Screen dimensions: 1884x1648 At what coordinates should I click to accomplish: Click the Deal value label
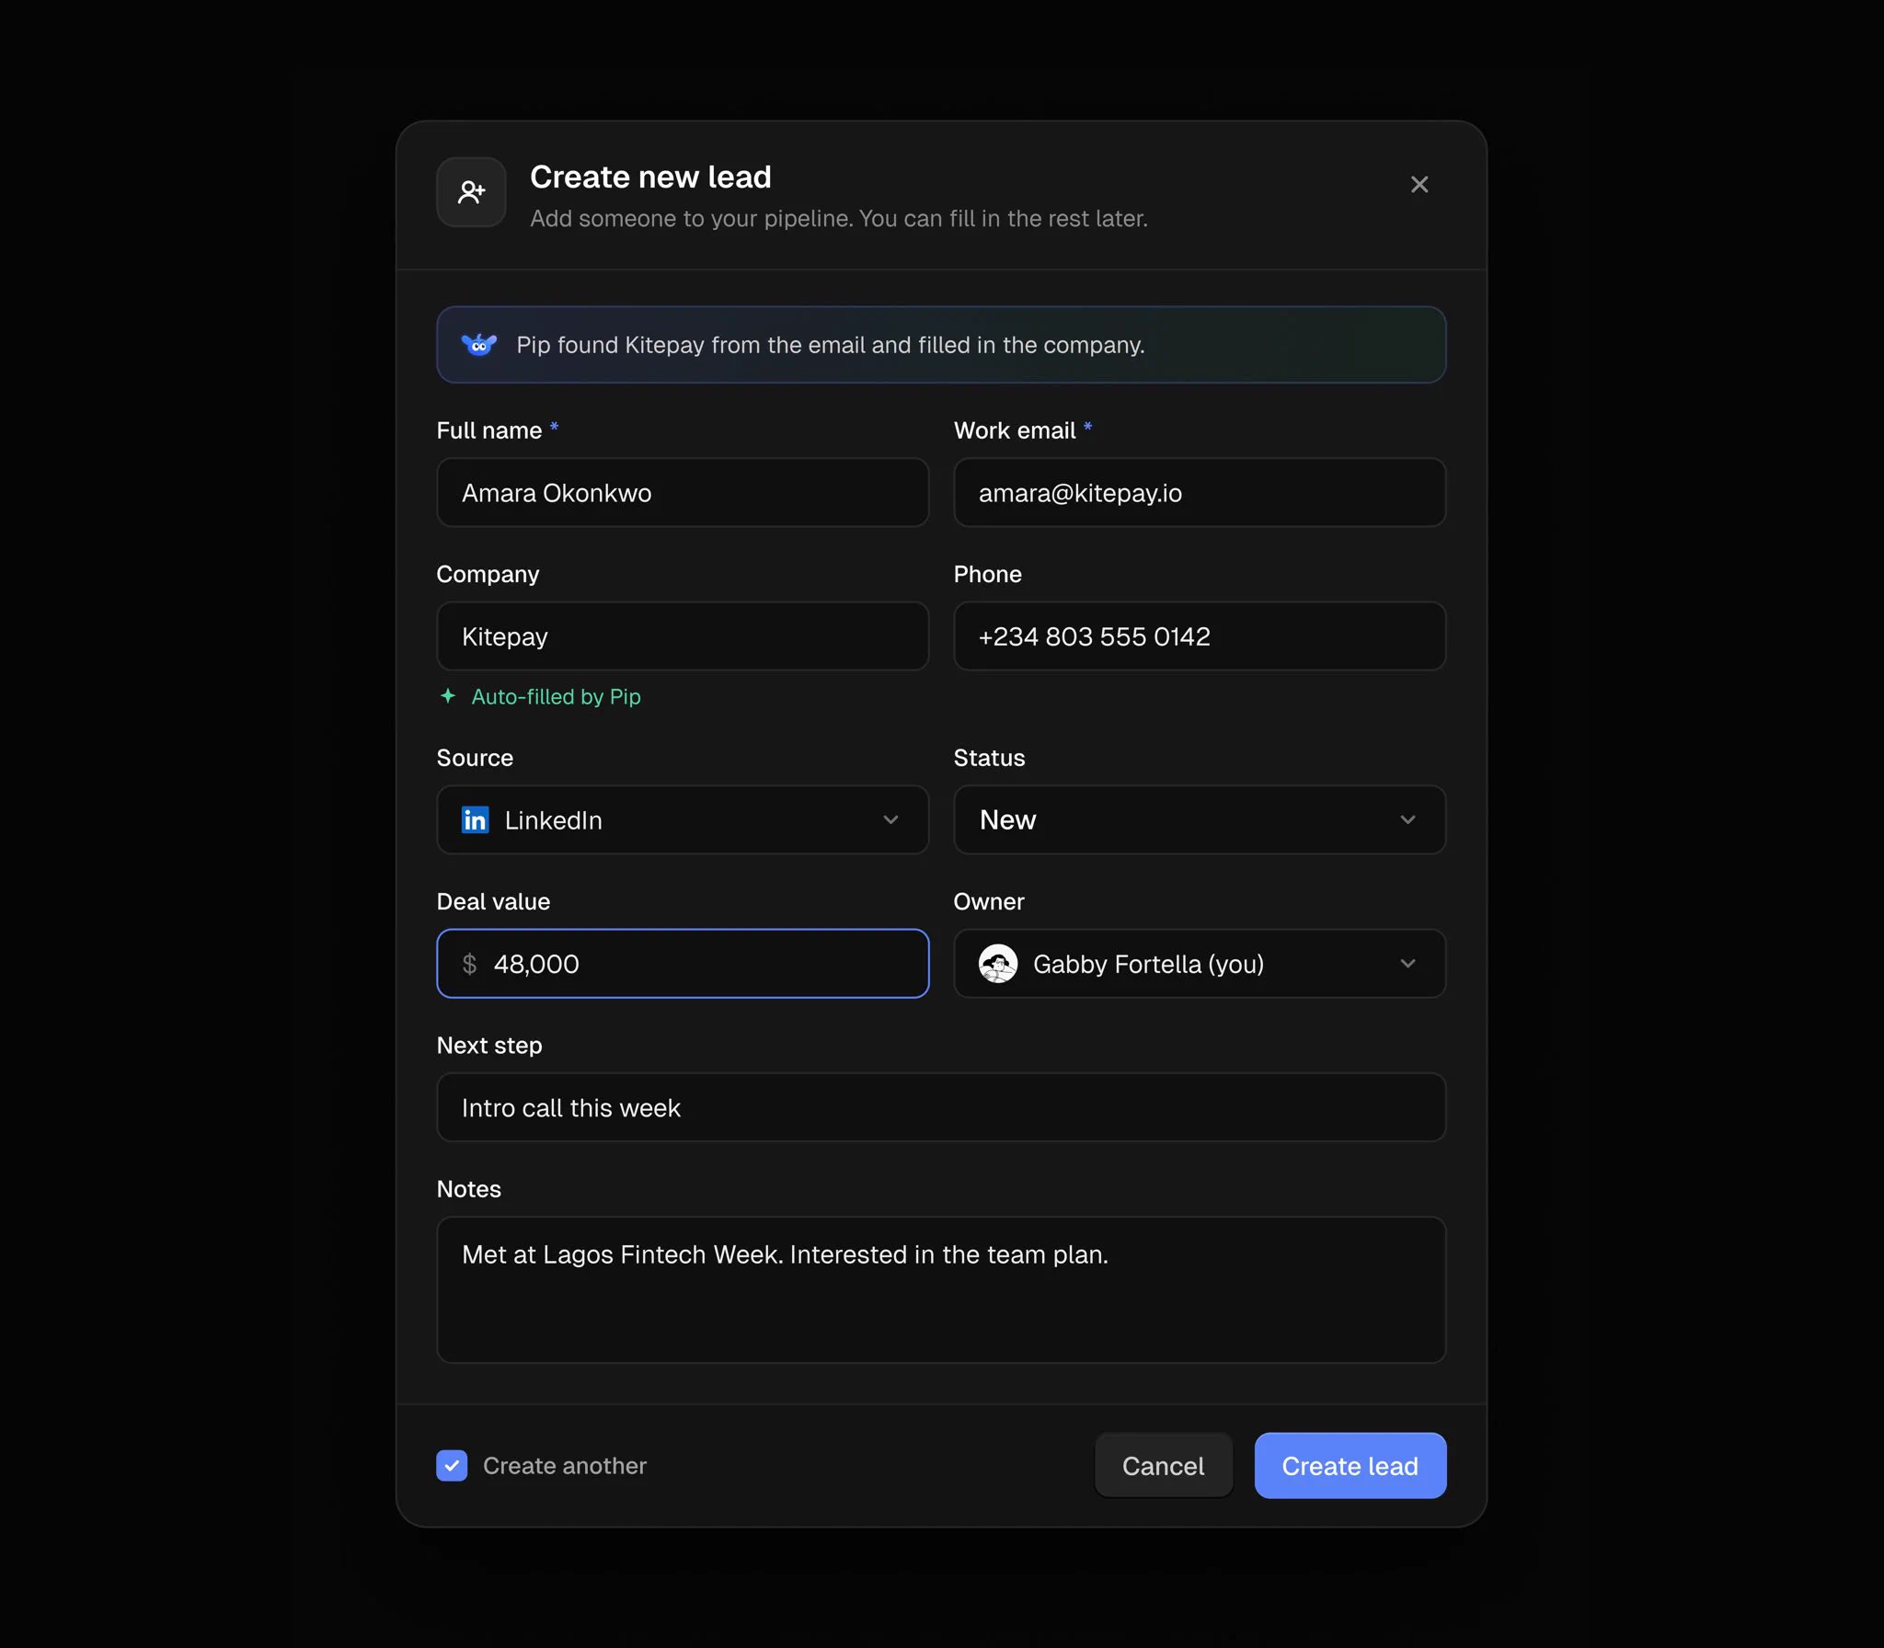click(x=493, y=901)
